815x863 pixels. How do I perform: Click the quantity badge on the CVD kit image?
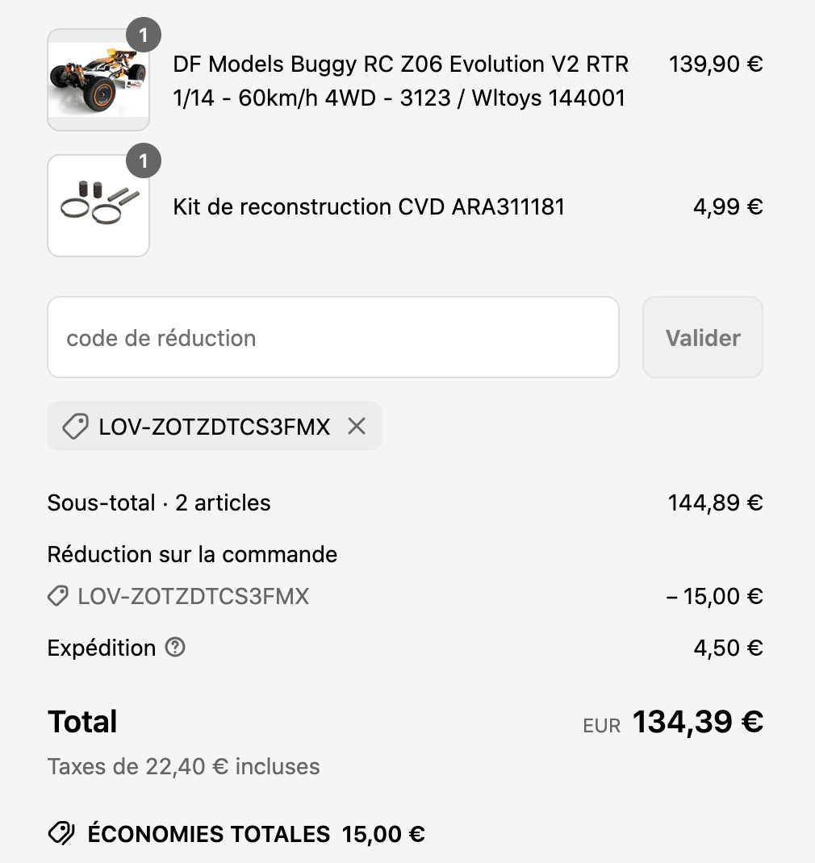tap(144, 161)
